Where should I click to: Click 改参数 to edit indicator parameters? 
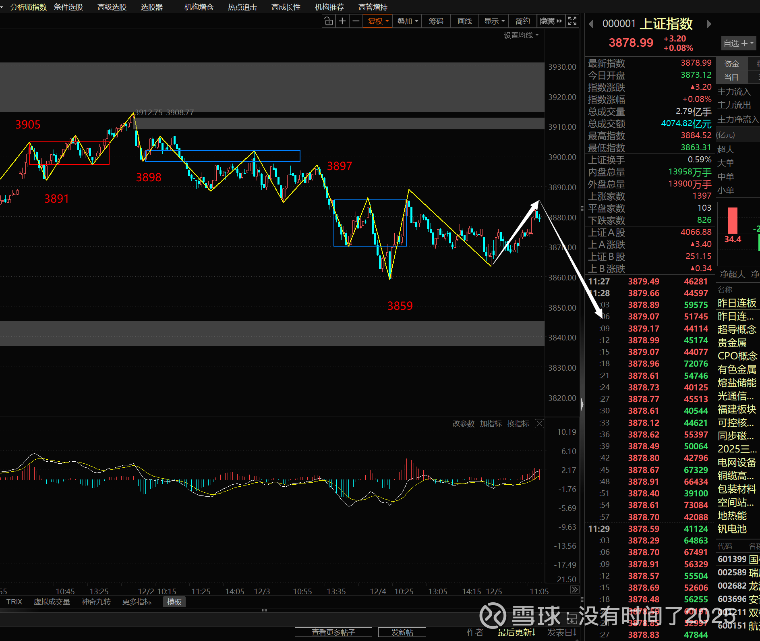tap(464, 423)
